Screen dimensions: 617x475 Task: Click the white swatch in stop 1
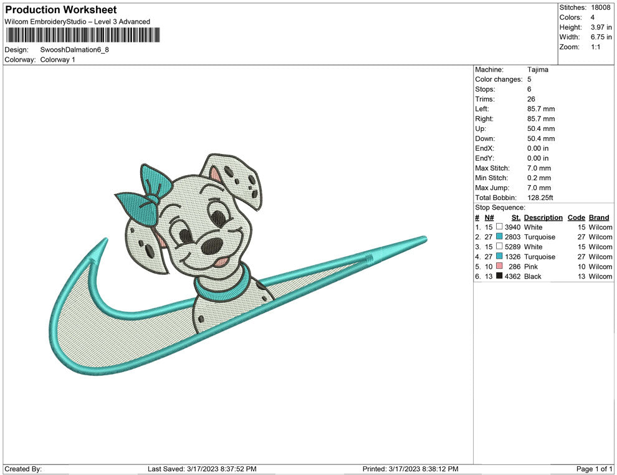tap(499, 227)
